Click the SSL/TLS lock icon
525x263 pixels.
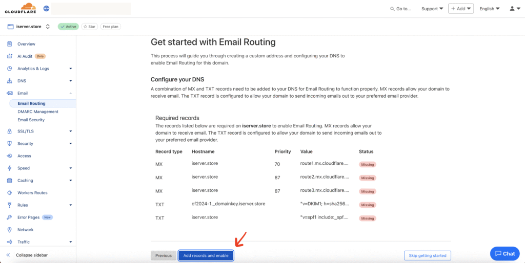[x=10, y=131]
